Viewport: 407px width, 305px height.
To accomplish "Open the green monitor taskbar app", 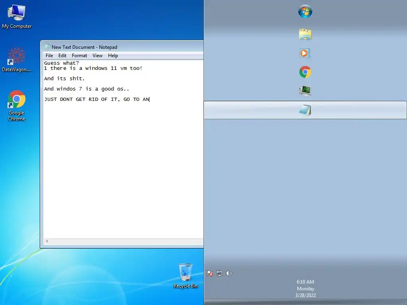I will (x=305, y=91).
